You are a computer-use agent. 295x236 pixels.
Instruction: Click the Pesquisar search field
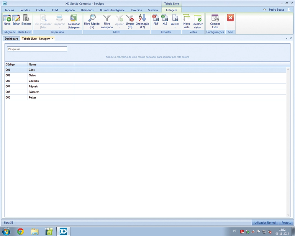click(x=37, y=49)
